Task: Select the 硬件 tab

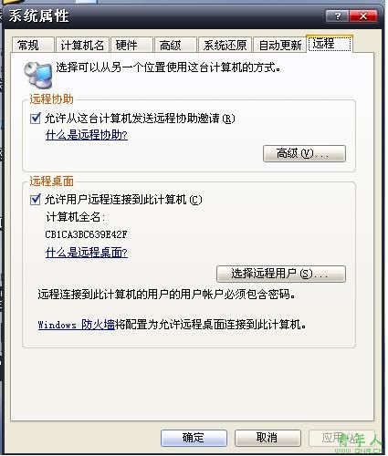Action: point(131,45)
